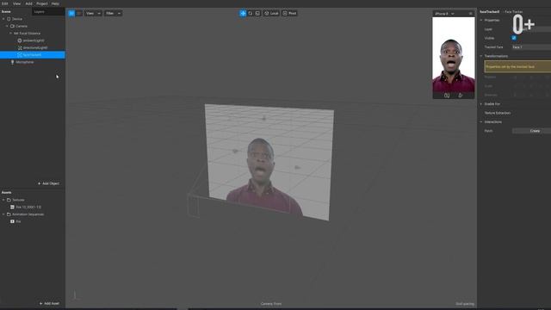Collapse the Textures folder

[x=3, y=200]
